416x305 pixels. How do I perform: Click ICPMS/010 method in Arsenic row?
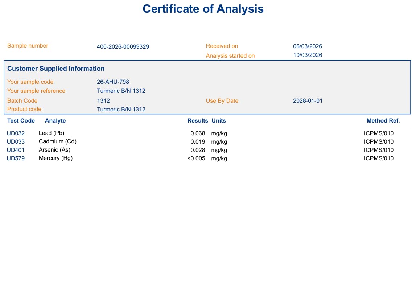tap(379, 150)
